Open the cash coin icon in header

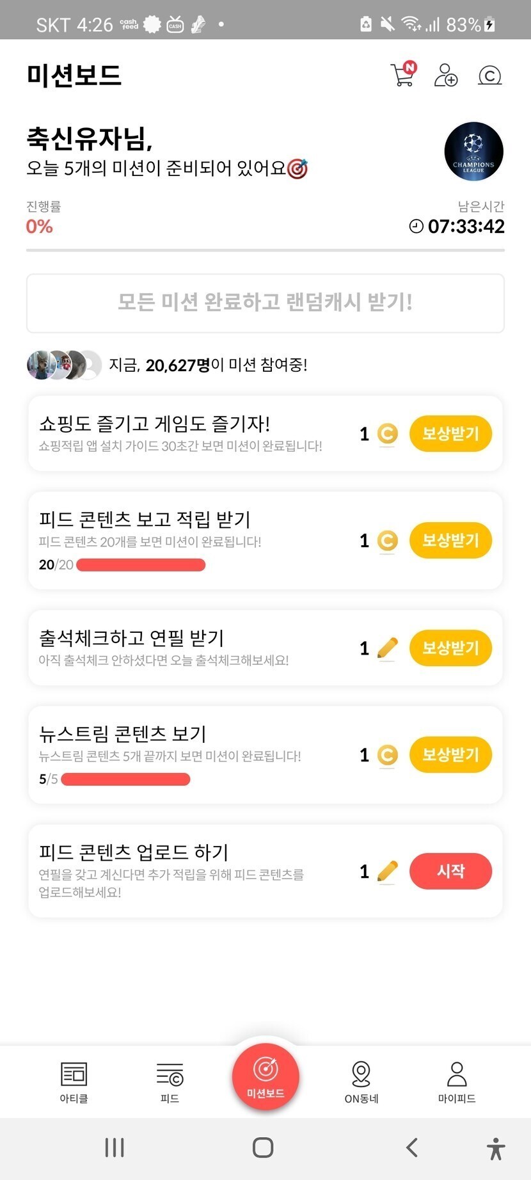pyautogui.click(x=489, y=76)
